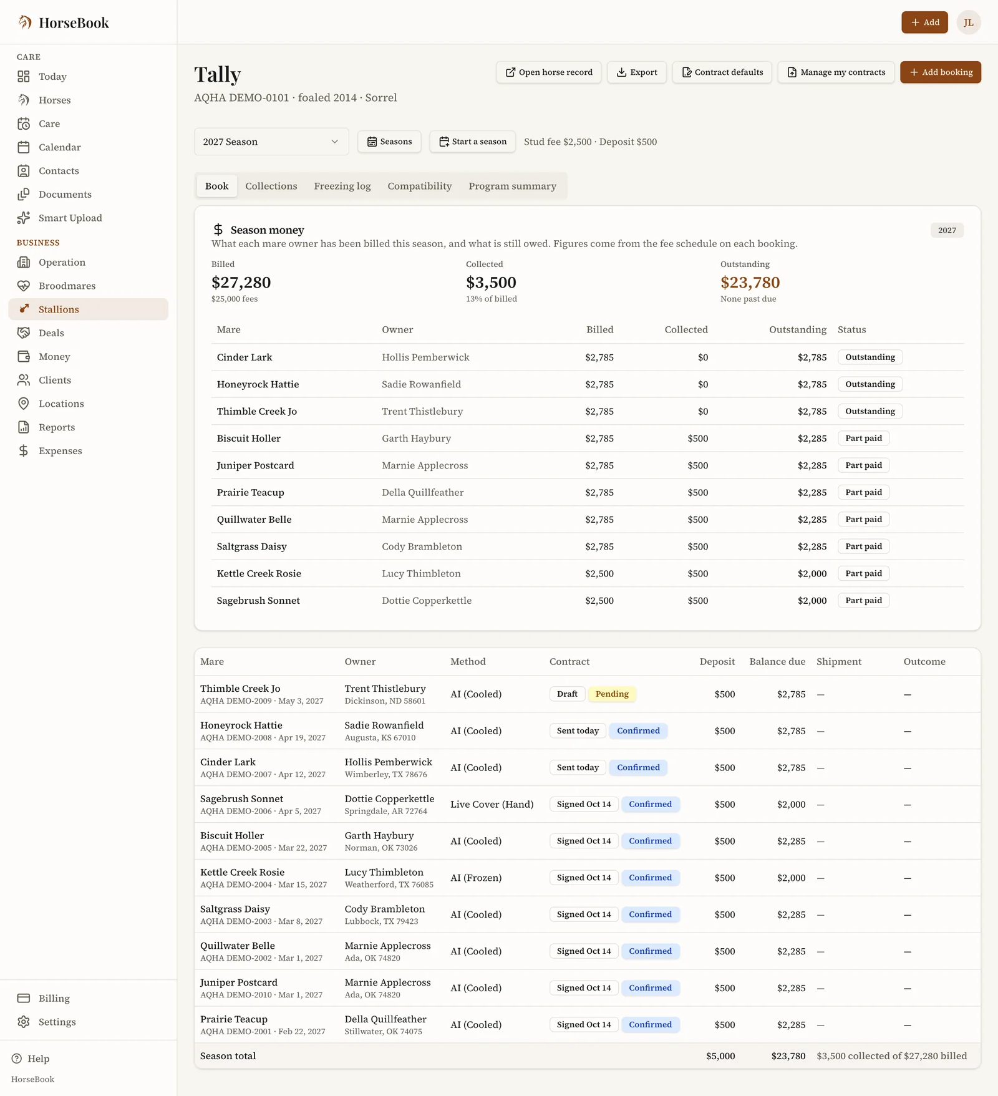Switch to the Freezing log tab
This screenshot has width=998, height=1096.
pyautogui.click(x=342, y=187)
